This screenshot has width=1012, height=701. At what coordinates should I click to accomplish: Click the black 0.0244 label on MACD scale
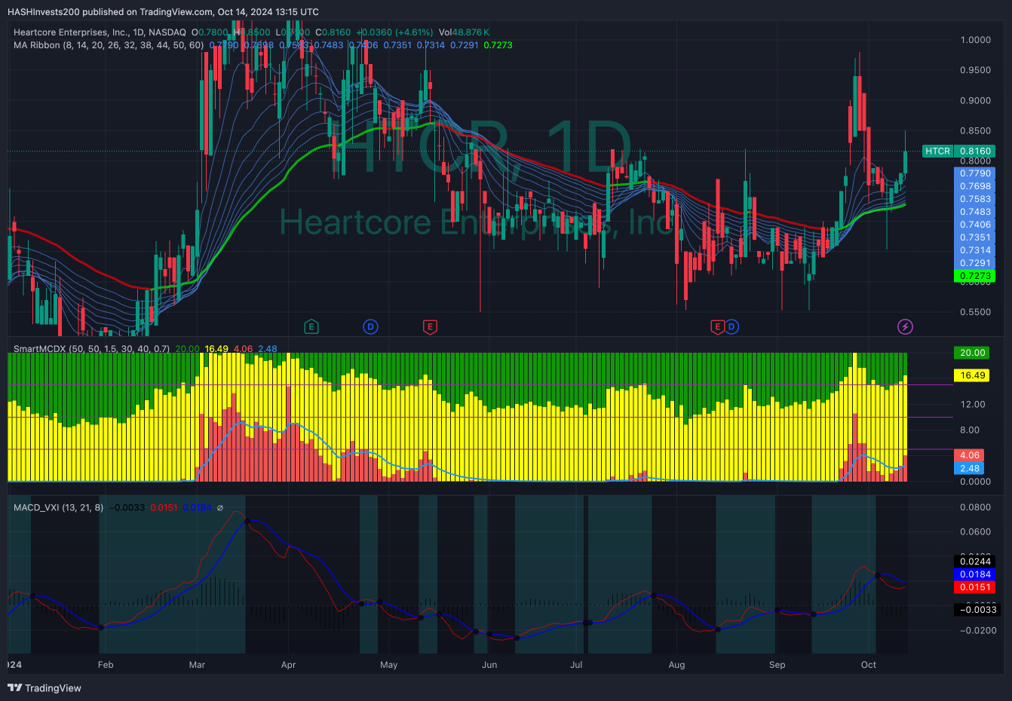click(975, 562)
